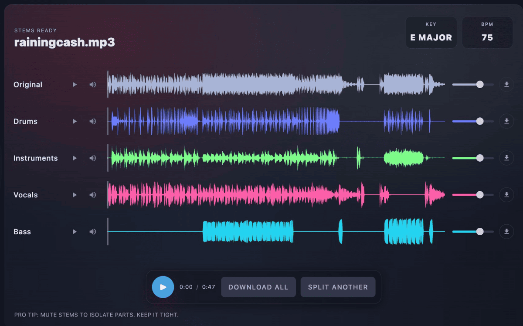
Task: Download the Instruments stem
Action: point(506,158)
